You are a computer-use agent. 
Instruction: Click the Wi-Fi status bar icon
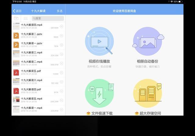pos(172,2)
